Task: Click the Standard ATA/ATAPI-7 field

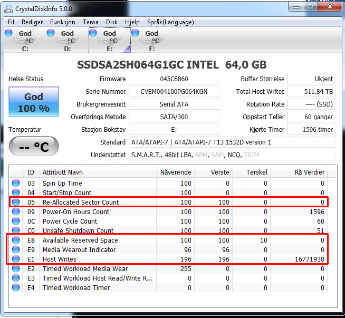Action: 232,142
